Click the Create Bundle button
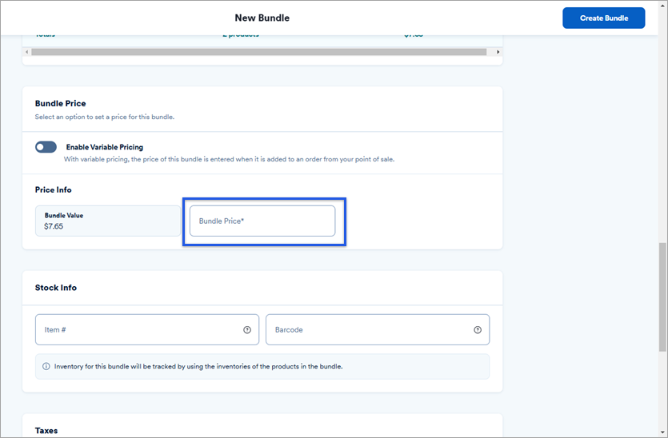Image resolution: width=668 pixels, height=438 pixels. click(603, 18)
